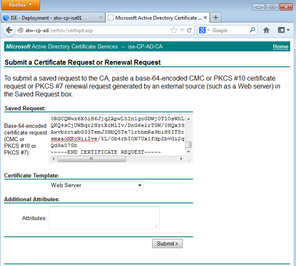The width and height of the screenshot is (296, 266).
Task: Close the ISE - Deployment tab
Action: [101, 18]
